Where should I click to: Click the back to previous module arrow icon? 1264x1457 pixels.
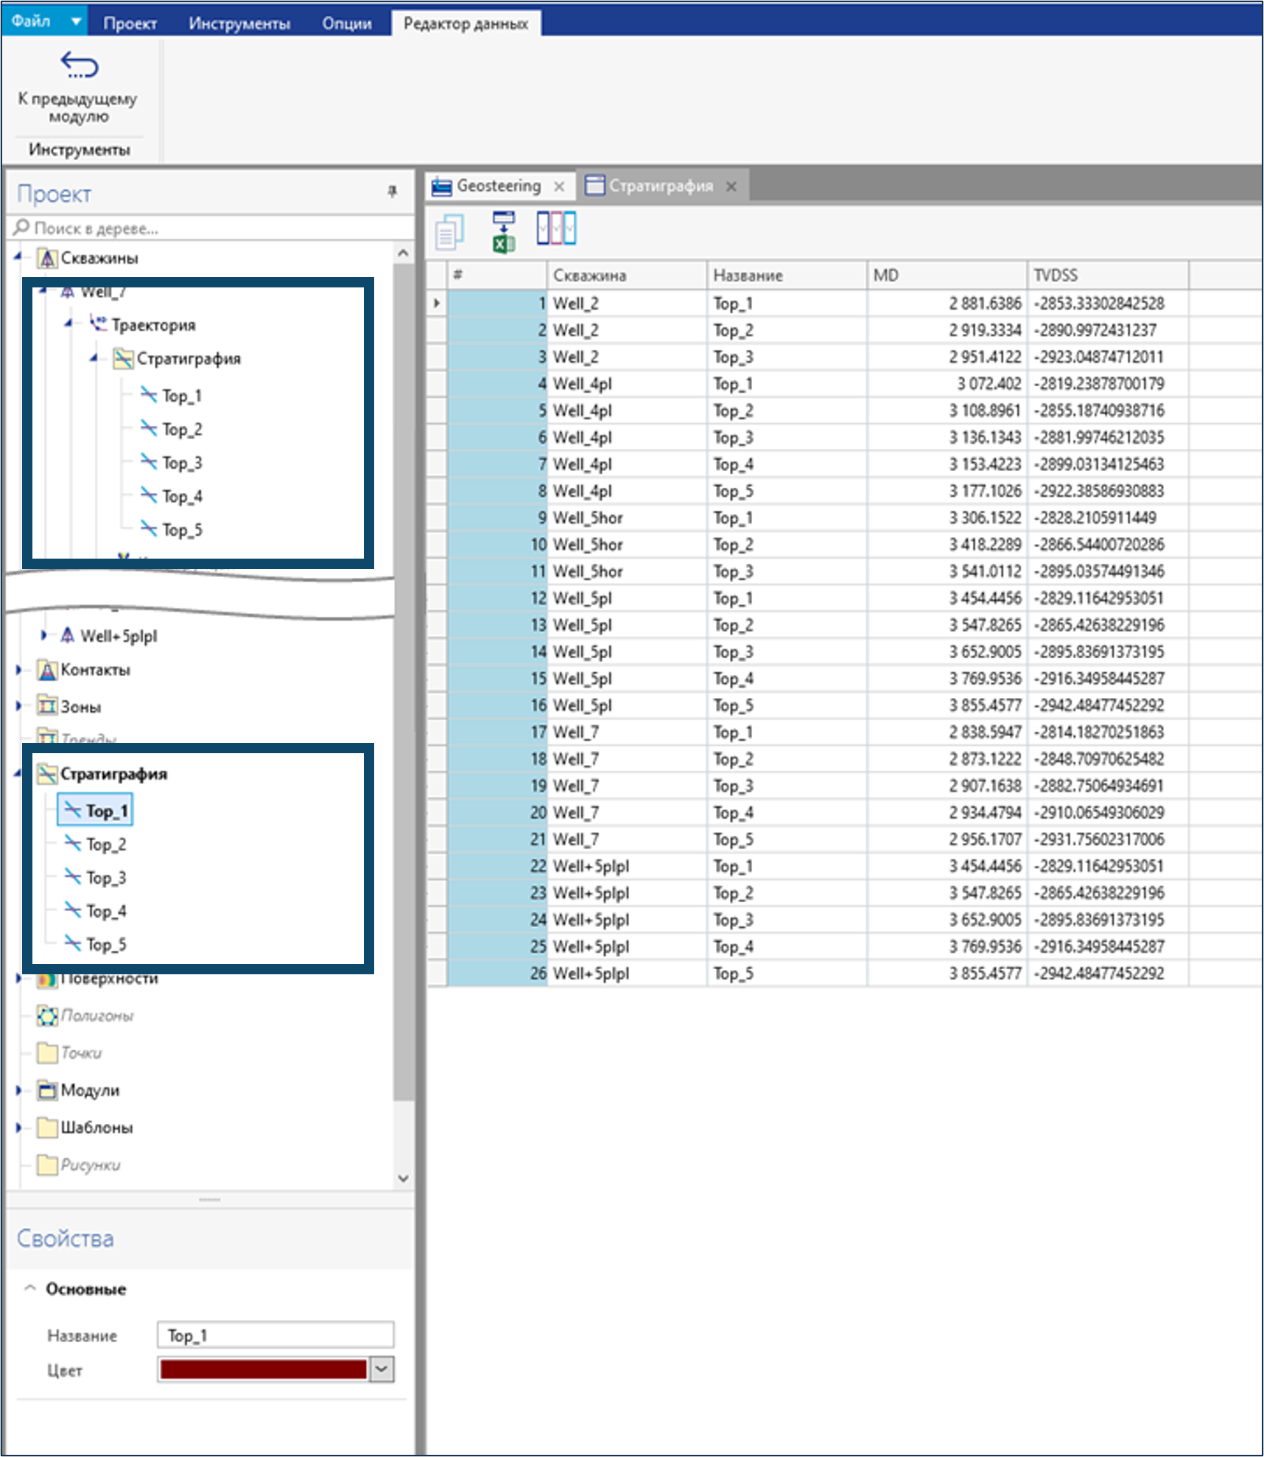pos(79,65)
